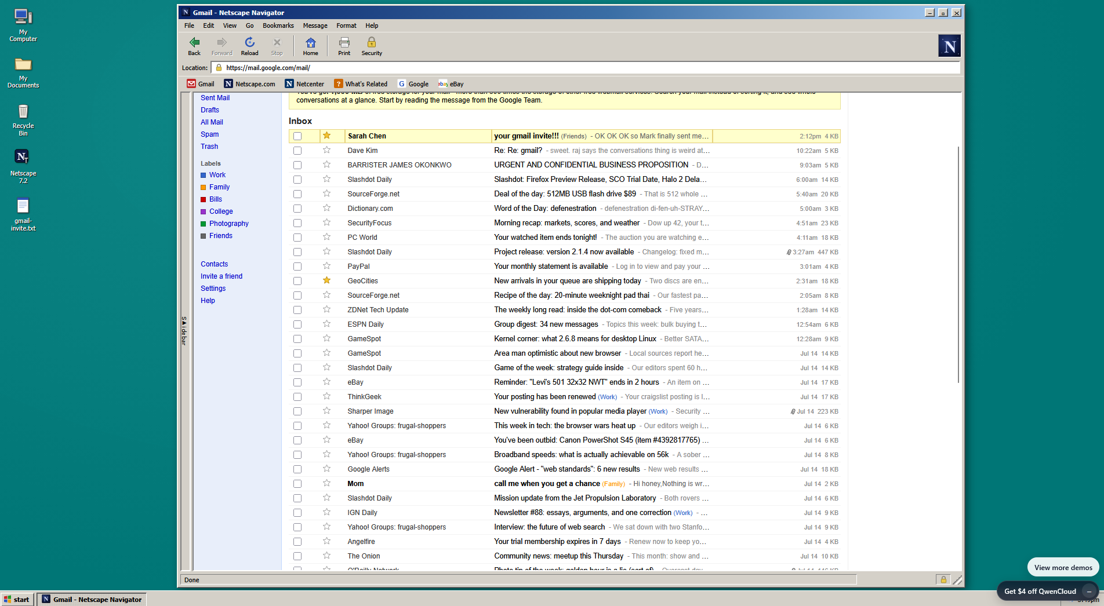
Task: Open the Netcenter bookmark
Action: click(304, 84)
